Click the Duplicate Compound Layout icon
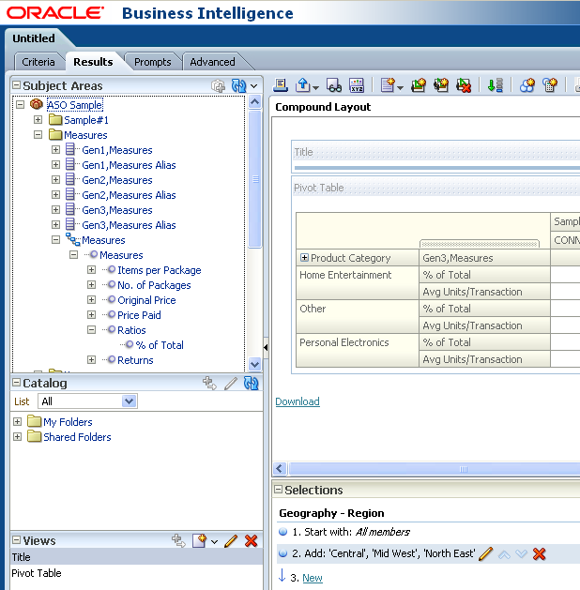The width and height of the screenshot is (580, 590). pyautogui.click(x=441, y=85)
